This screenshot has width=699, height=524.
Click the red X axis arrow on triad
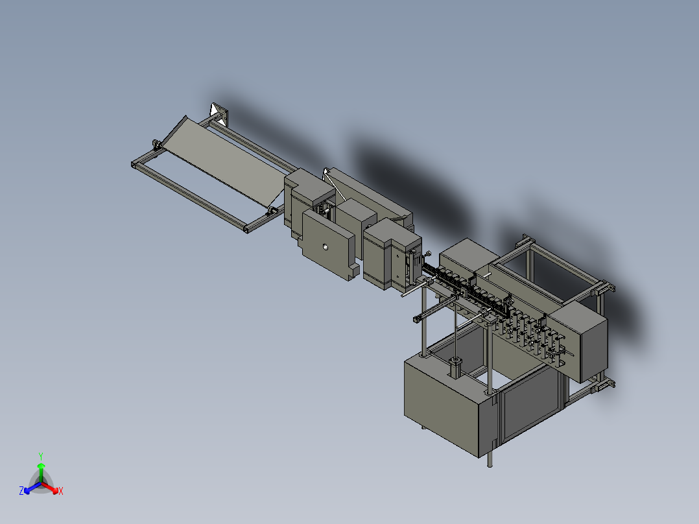pyautogui.click(x=51, y=488)
